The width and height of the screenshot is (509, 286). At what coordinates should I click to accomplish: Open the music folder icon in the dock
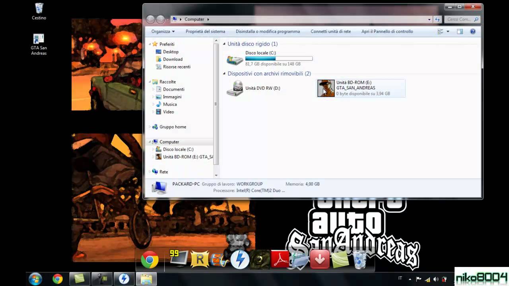(x=299, y=260)
